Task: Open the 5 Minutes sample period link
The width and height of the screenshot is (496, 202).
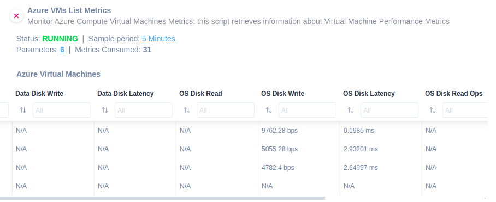Action: point(158,39)
